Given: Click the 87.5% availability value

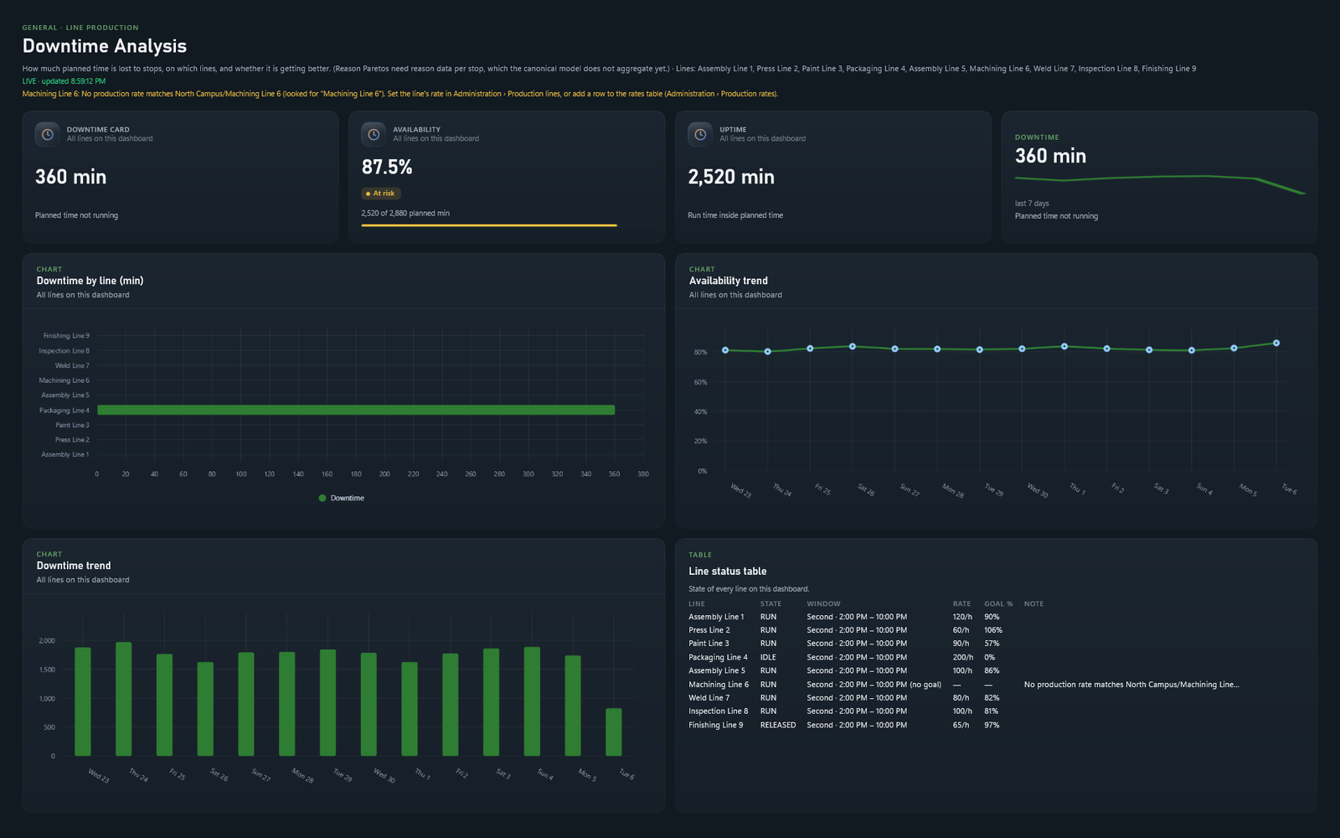Looking at the screenshot, I should tap(387, 168).
